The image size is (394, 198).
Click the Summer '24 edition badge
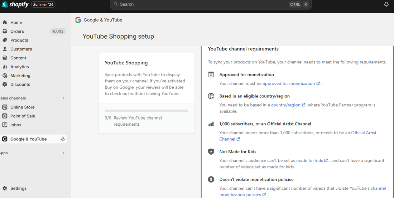[x=43, y=4]
